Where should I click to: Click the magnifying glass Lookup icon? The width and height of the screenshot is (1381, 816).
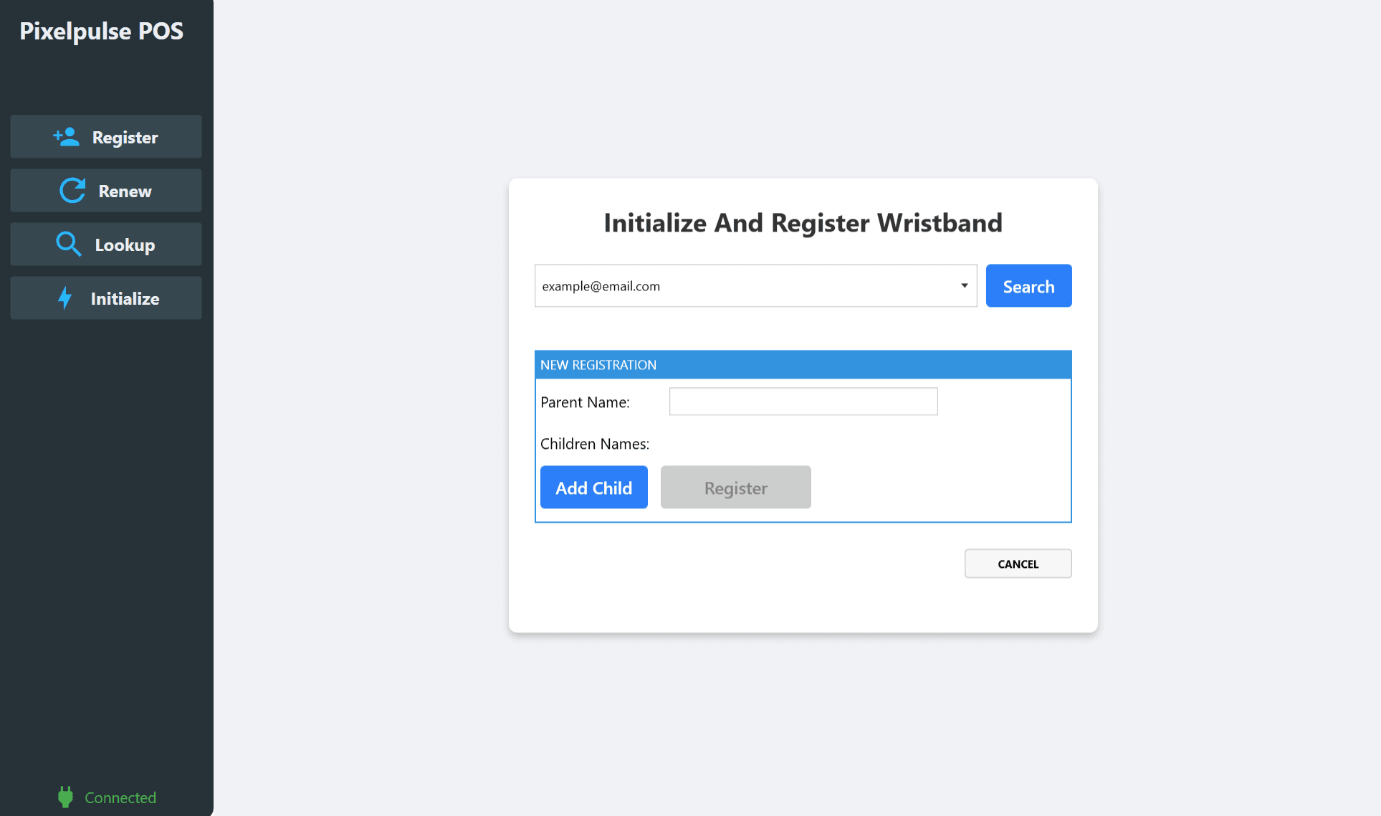[x=69, y=245]
